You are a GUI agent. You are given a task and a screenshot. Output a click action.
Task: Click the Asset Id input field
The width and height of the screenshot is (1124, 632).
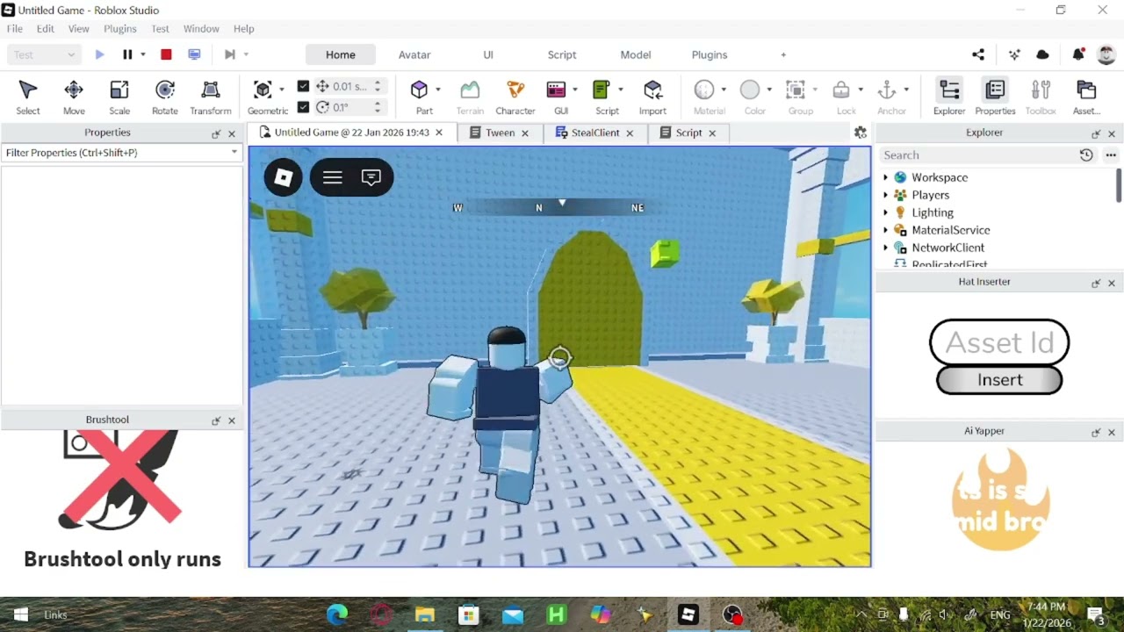(x=999, y=342)
